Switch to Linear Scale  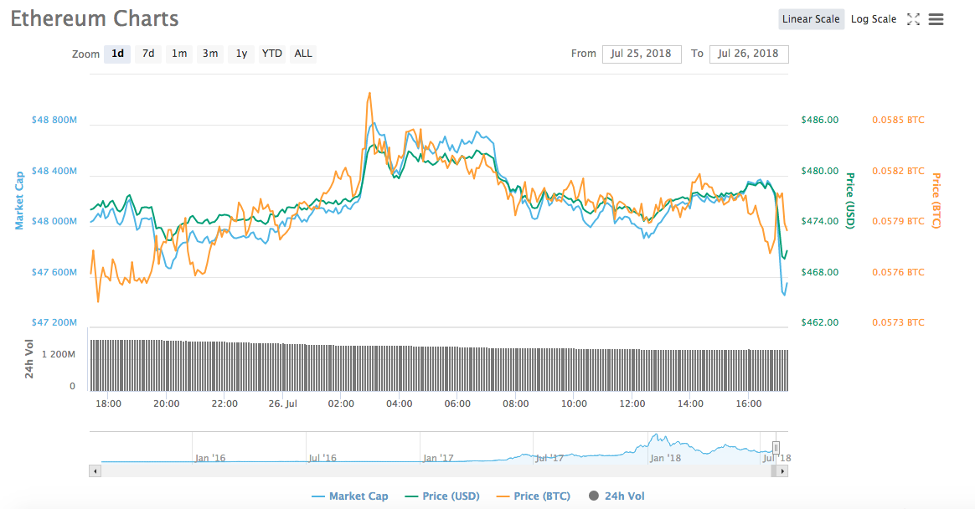pos(811,19)
